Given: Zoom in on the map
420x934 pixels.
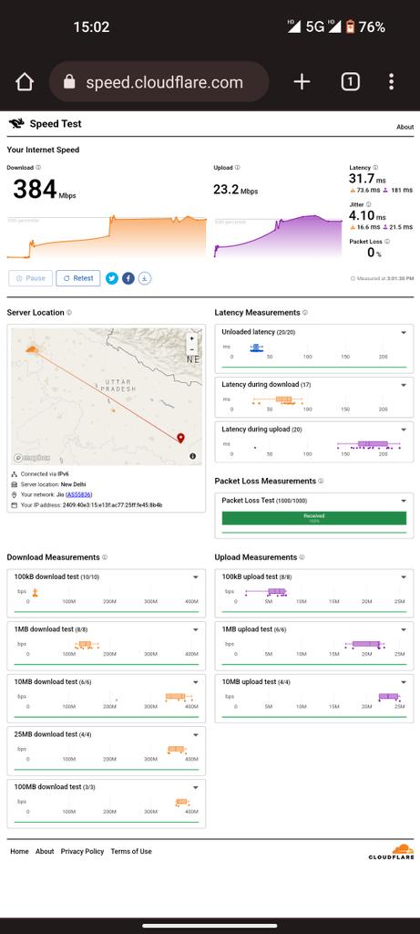Looking at the screenshot, I should (x=191, y=338).
